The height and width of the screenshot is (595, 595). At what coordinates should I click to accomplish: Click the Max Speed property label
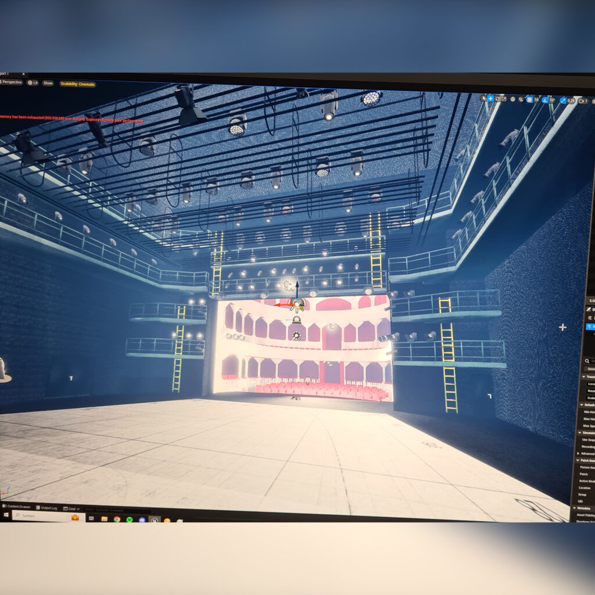[x=589, y=426]
